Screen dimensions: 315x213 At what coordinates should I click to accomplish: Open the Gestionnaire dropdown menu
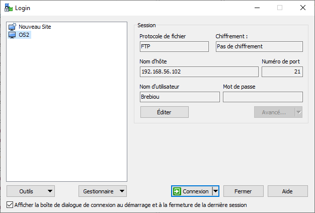click(x=102, y=191)
